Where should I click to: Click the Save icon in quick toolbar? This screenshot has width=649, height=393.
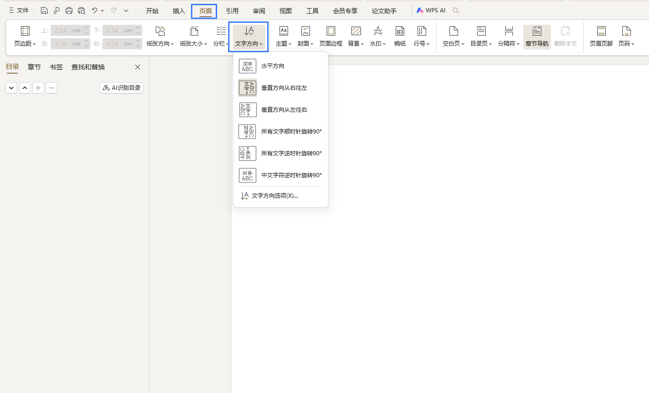[44, 10]
